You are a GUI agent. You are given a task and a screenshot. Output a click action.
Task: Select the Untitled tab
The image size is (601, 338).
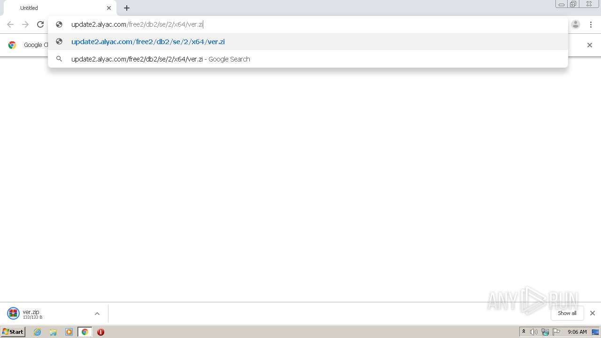[x=60, y=8]
